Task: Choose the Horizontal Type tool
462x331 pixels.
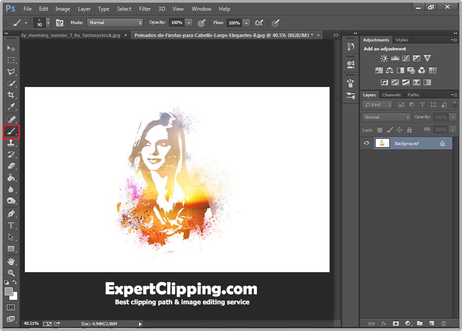Action: [x=11, y=225]
